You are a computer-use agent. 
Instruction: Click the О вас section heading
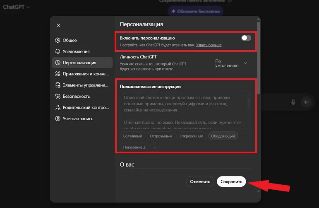pos(127,164)
